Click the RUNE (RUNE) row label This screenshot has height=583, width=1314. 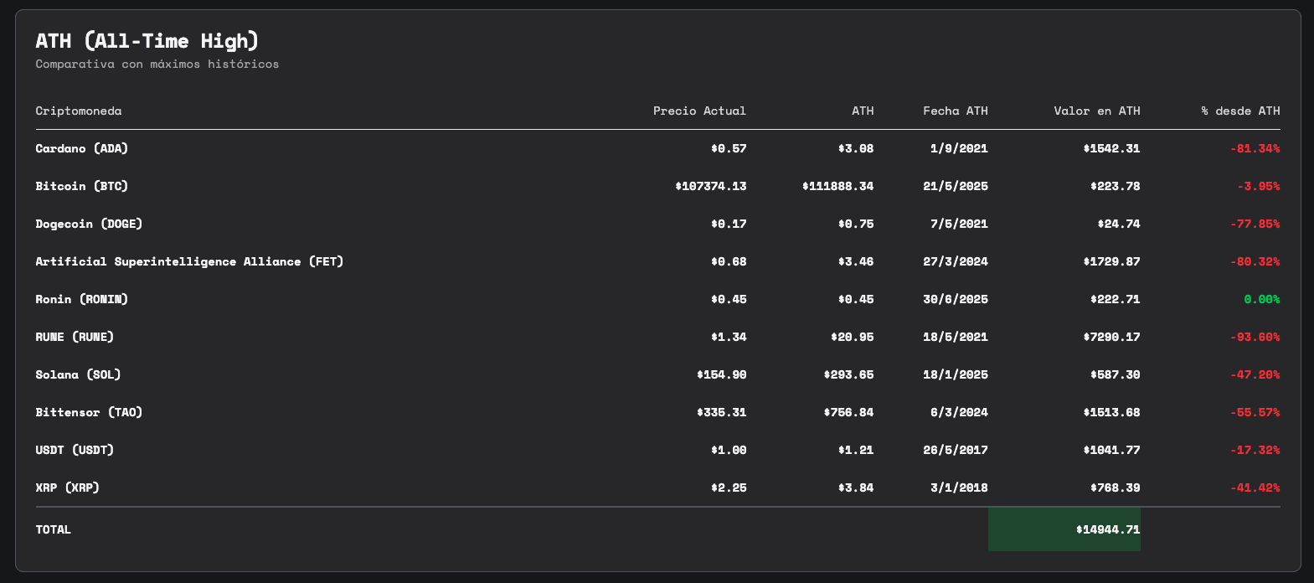pyautogui.click(x=75, y=337)
